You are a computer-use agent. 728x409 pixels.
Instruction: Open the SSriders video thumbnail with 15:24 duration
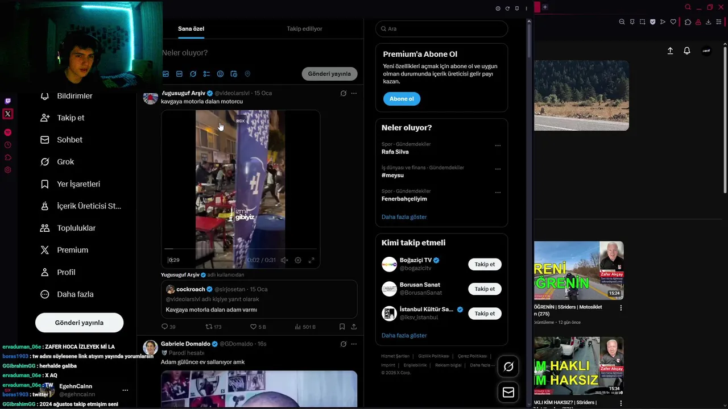(x=579, y=270)
